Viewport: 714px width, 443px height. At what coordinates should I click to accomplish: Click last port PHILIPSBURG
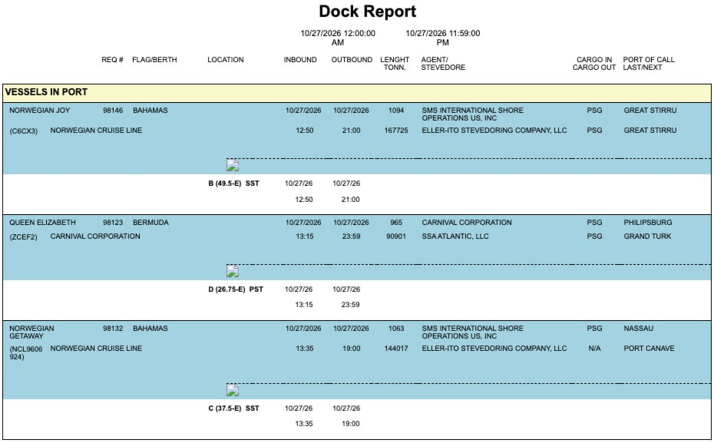pos(648,223)
